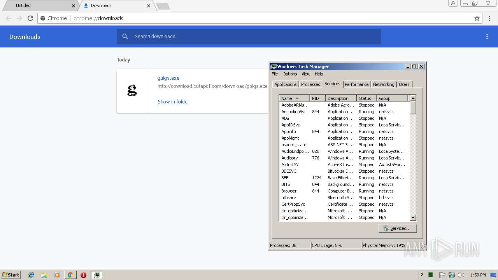498x280 pixels.
Task: Show hidden system tray icons
Action: point(422,275)
